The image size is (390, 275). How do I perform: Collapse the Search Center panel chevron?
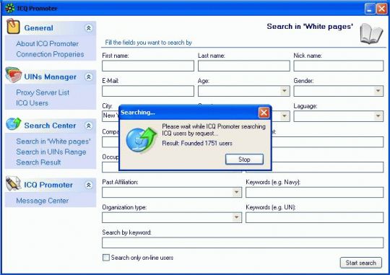[89, 126]
